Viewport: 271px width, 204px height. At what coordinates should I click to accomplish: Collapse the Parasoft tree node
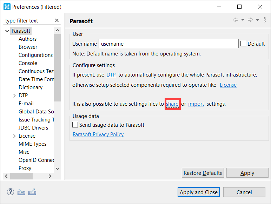(x=7, y=31)
